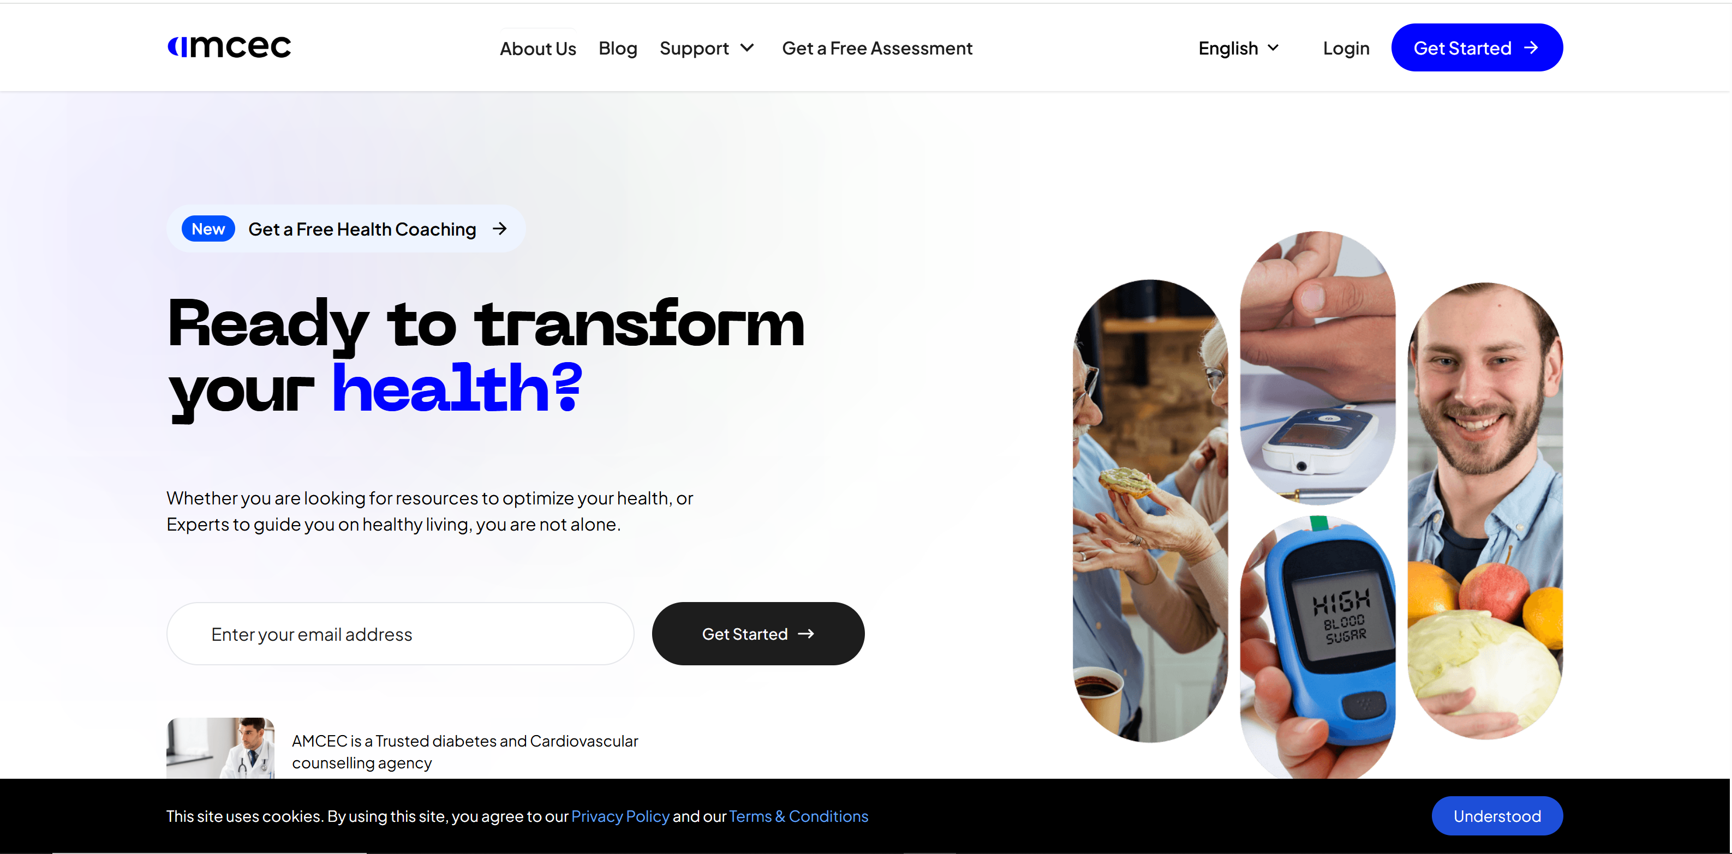Open the doctor thumbnail image
Viewport: 1732px width, 854px height.
pyautogui.click(x=220, y=748)
